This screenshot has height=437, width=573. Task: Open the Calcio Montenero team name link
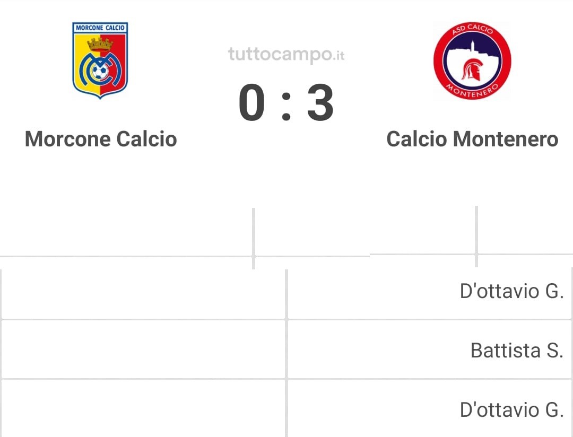pos(472,139)
